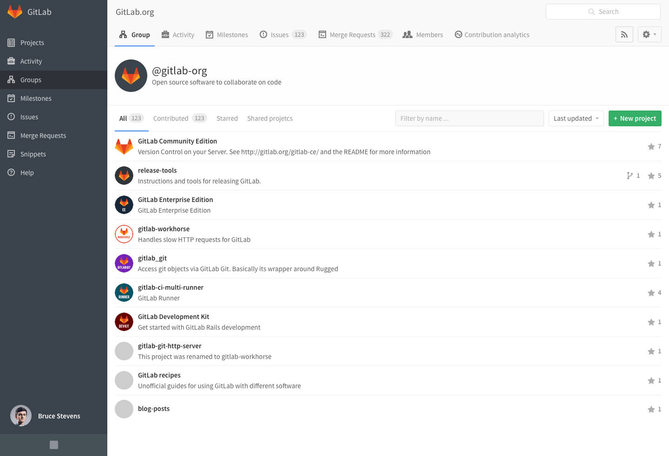Click star icon for GitLab Community Edition
The height and width of the screenshot is (456, 669).
coord(651,147)
